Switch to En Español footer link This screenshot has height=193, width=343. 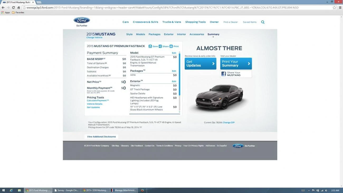(222, 146)
